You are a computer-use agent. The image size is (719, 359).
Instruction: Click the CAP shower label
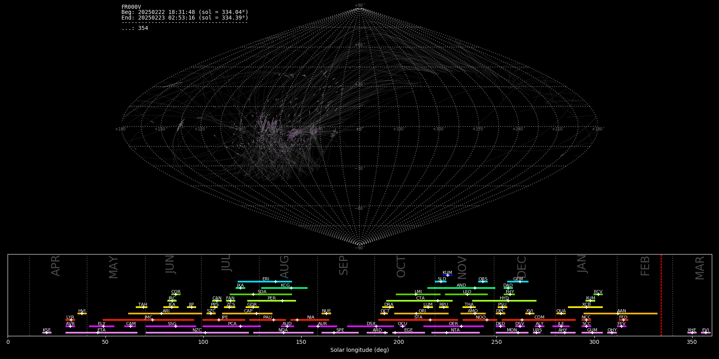pos(248,311)
